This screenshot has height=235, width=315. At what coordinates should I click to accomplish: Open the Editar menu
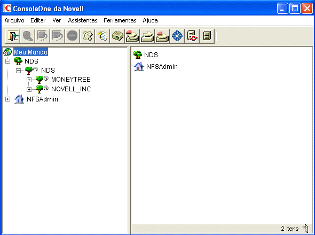38,20
